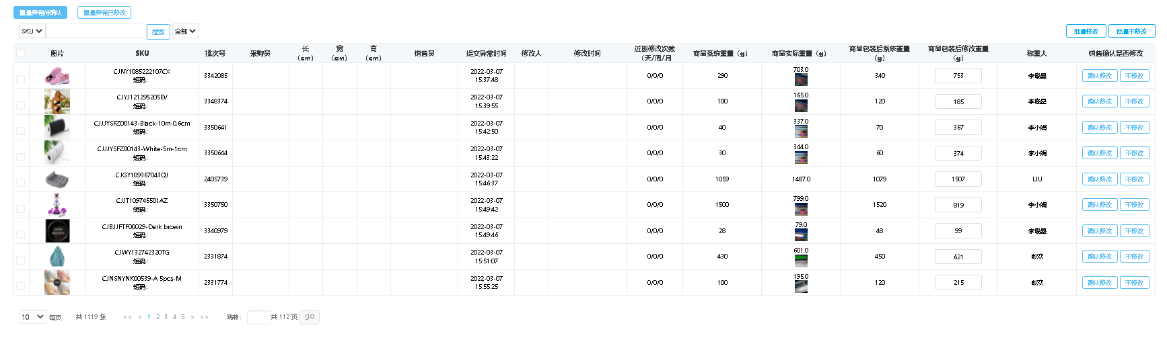Viewport: 1167px width, 354px height.
Task: Open weight photo for 799.0 g row
Action: tap(801, 209)
